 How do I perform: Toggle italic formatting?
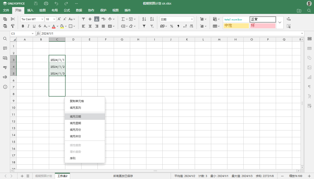(28, 26)
